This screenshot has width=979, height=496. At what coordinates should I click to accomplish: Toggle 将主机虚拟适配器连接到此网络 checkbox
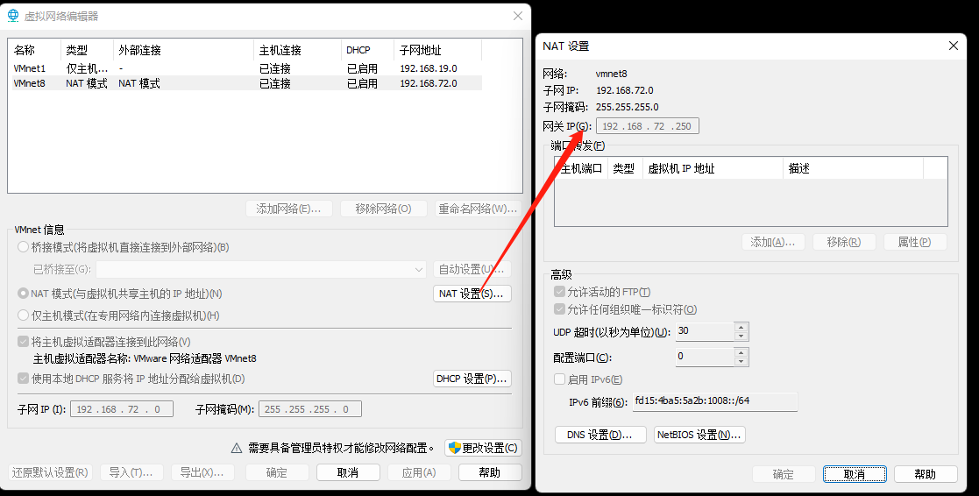24,342
